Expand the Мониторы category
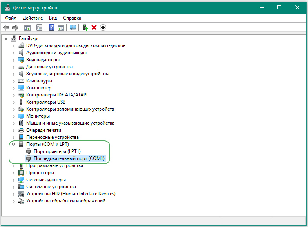Viewport: 308px width, 227px height. click(x=13, y=116)
